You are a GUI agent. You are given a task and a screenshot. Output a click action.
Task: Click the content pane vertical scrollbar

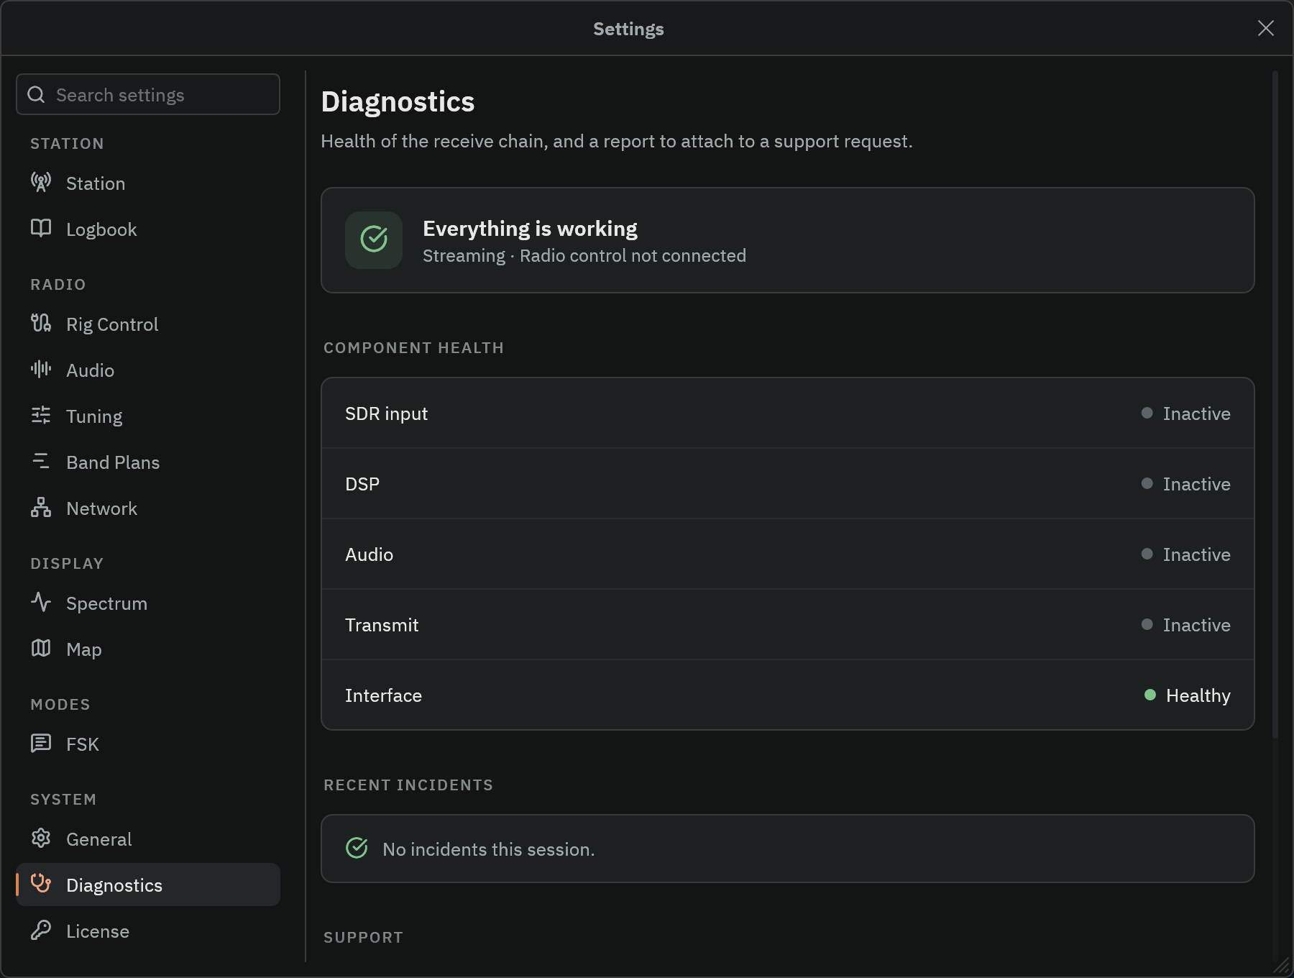[x=1275, y=404]
